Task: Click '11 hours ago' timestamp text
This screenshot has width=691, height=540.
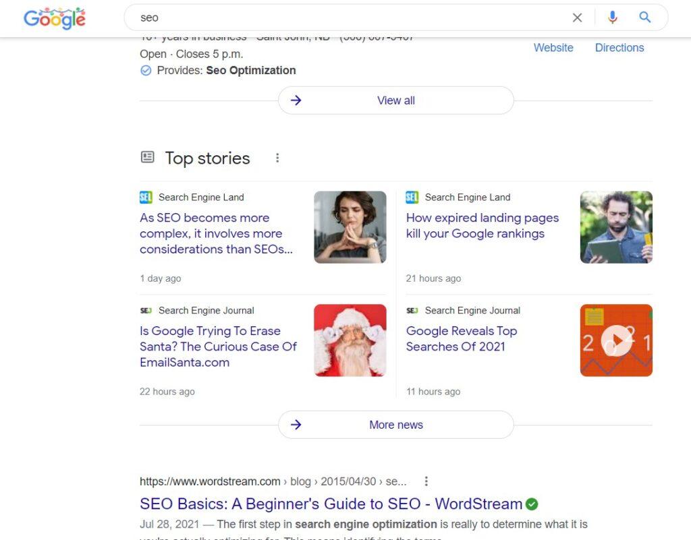Action: tap(433, 391)
